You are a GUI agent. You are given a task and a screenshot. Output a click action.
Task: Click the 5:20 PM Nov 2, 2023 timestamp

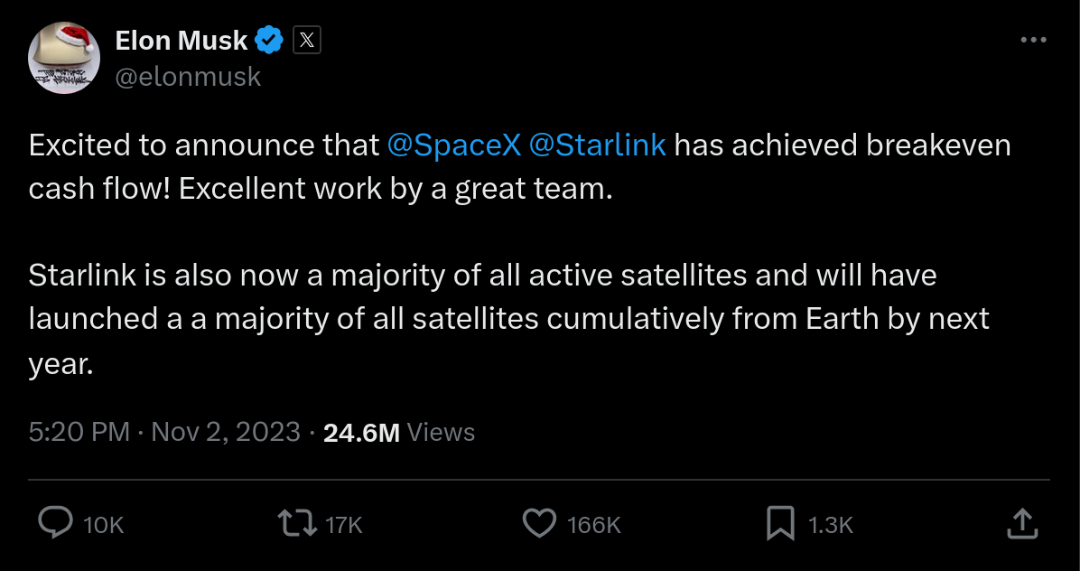click(163, 432)
